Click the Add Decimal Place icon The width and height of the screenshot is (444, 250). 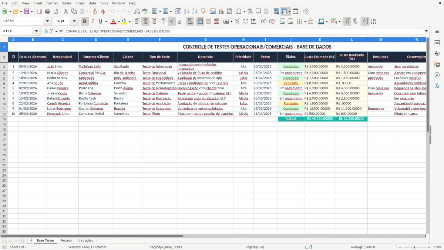(x=264, y=21)
